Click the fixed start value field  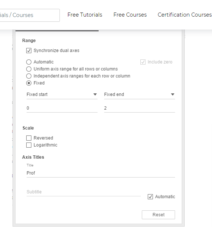pyautogui.click(x=62, y=108)
